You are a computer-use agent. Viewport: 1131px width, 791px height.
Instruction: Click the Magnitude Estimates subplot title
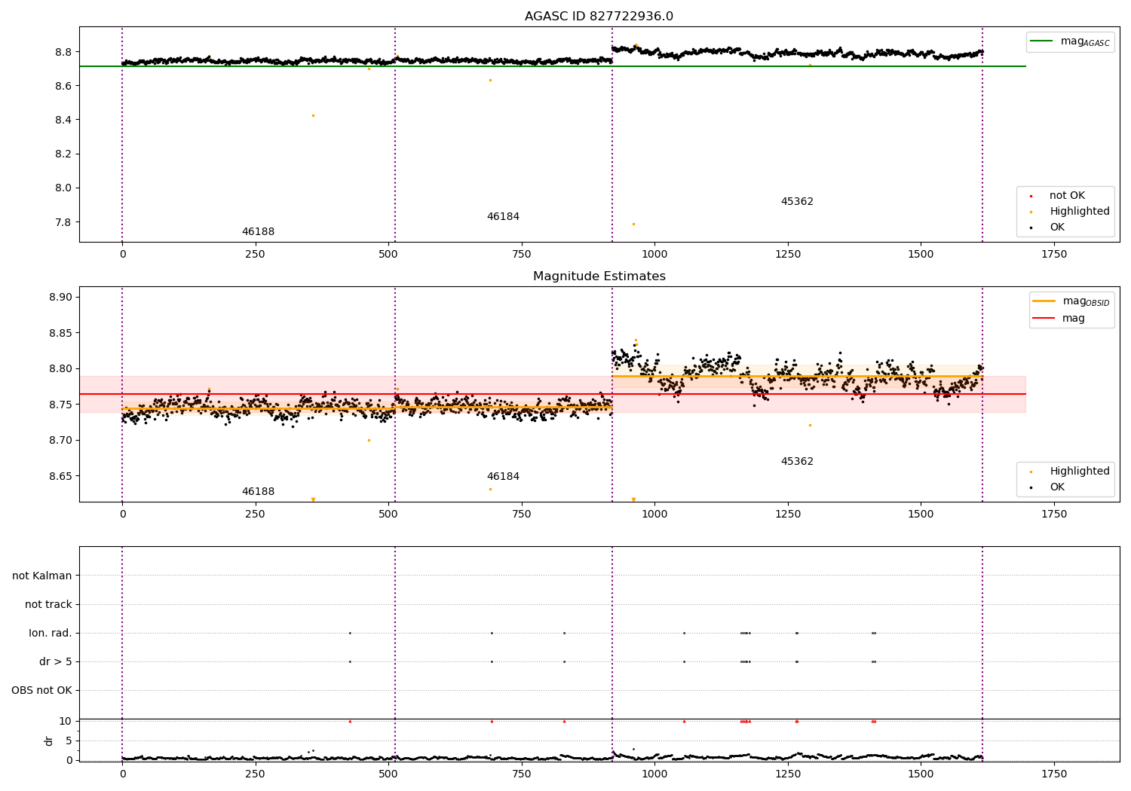[599, 276]
